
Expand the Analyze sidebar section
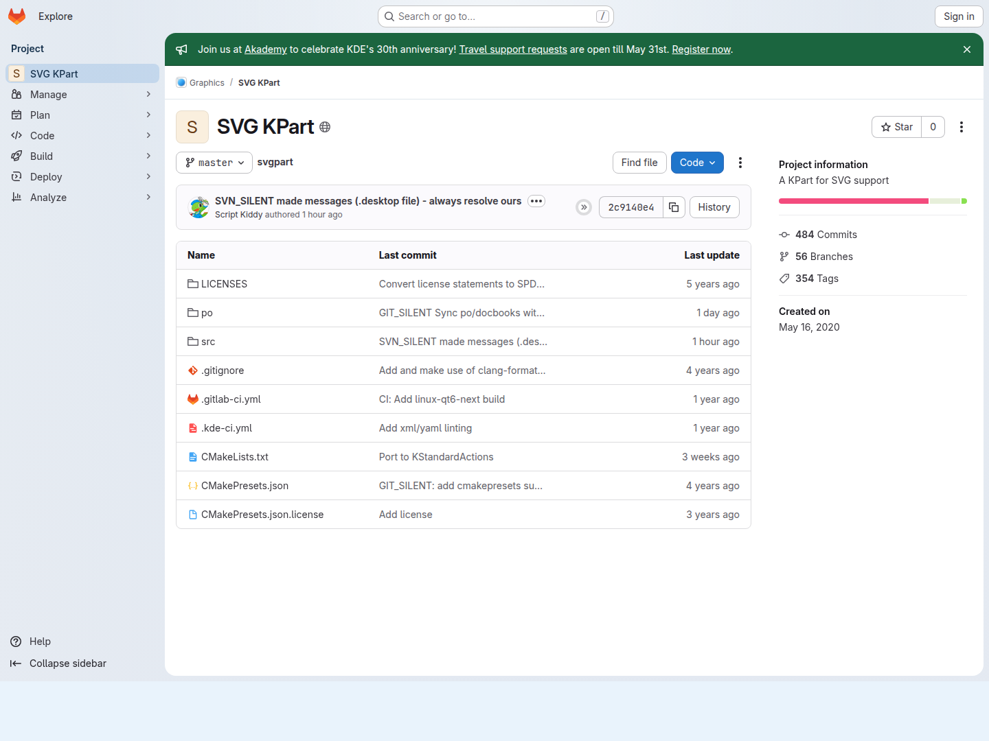[82, 198]
